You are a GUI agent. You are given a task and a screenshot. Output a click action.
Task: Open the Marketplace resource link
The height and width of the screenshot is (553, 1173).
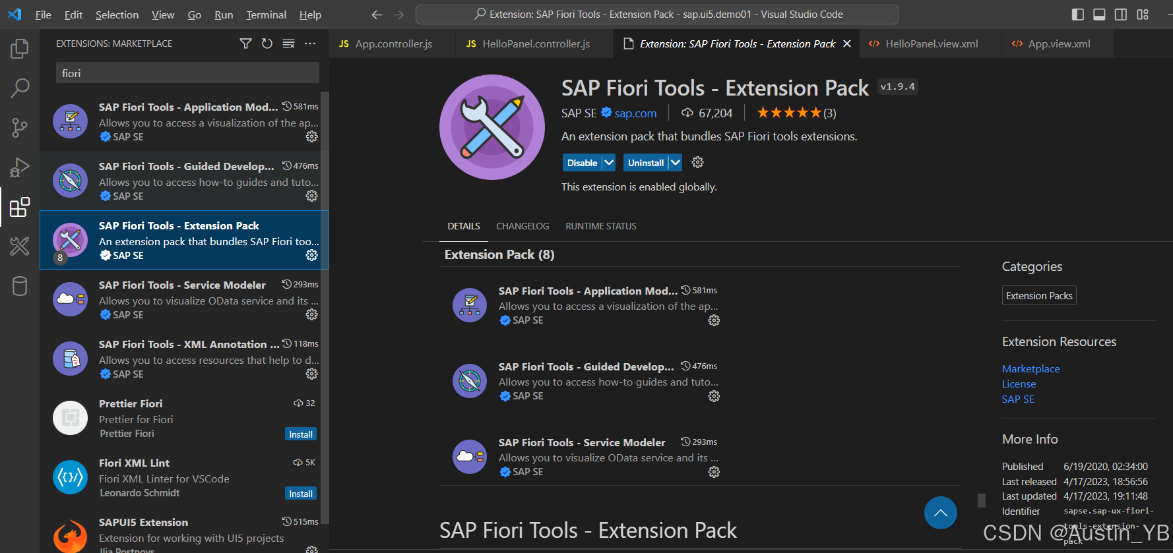pyautogui.click(x=1030, y=369)
